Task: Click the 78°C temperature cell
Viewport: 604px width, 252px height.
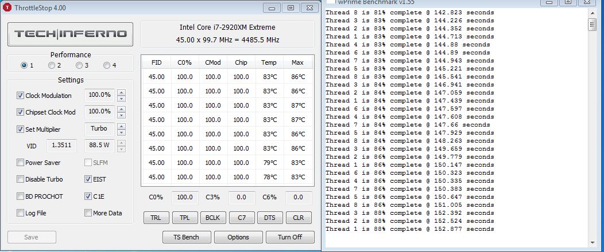Action: click(x=269, y=177)
